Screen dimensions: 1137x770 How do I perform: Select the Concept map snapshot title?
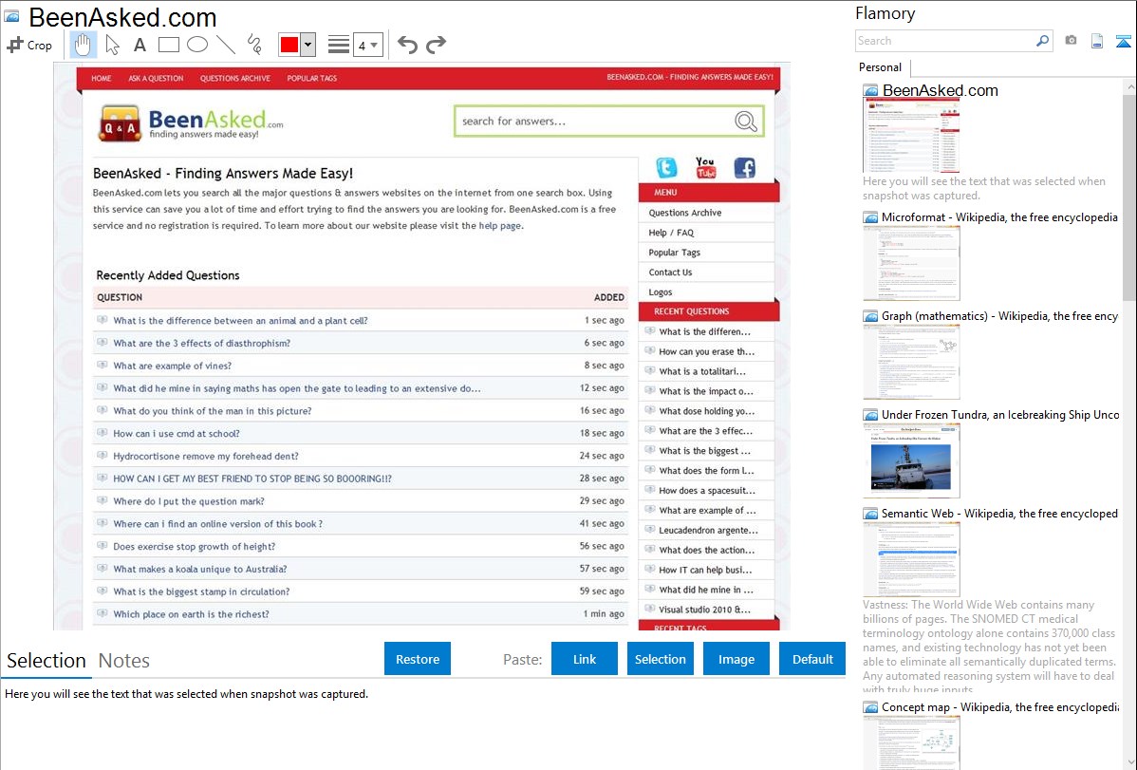click(x=999, y=706)
